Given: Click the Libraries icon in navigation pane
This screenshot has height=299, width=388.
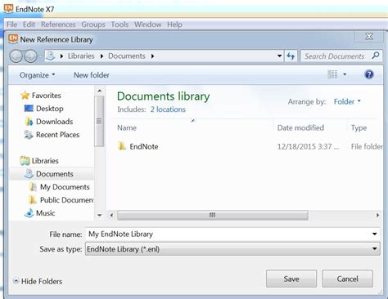Looking at the screenshot, I should (25, 161).
